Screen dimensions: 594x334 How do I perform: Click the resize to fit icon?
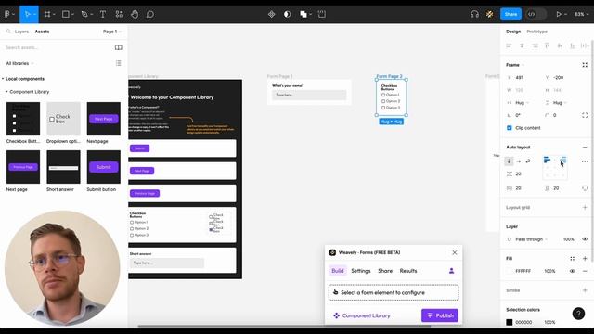585,65
